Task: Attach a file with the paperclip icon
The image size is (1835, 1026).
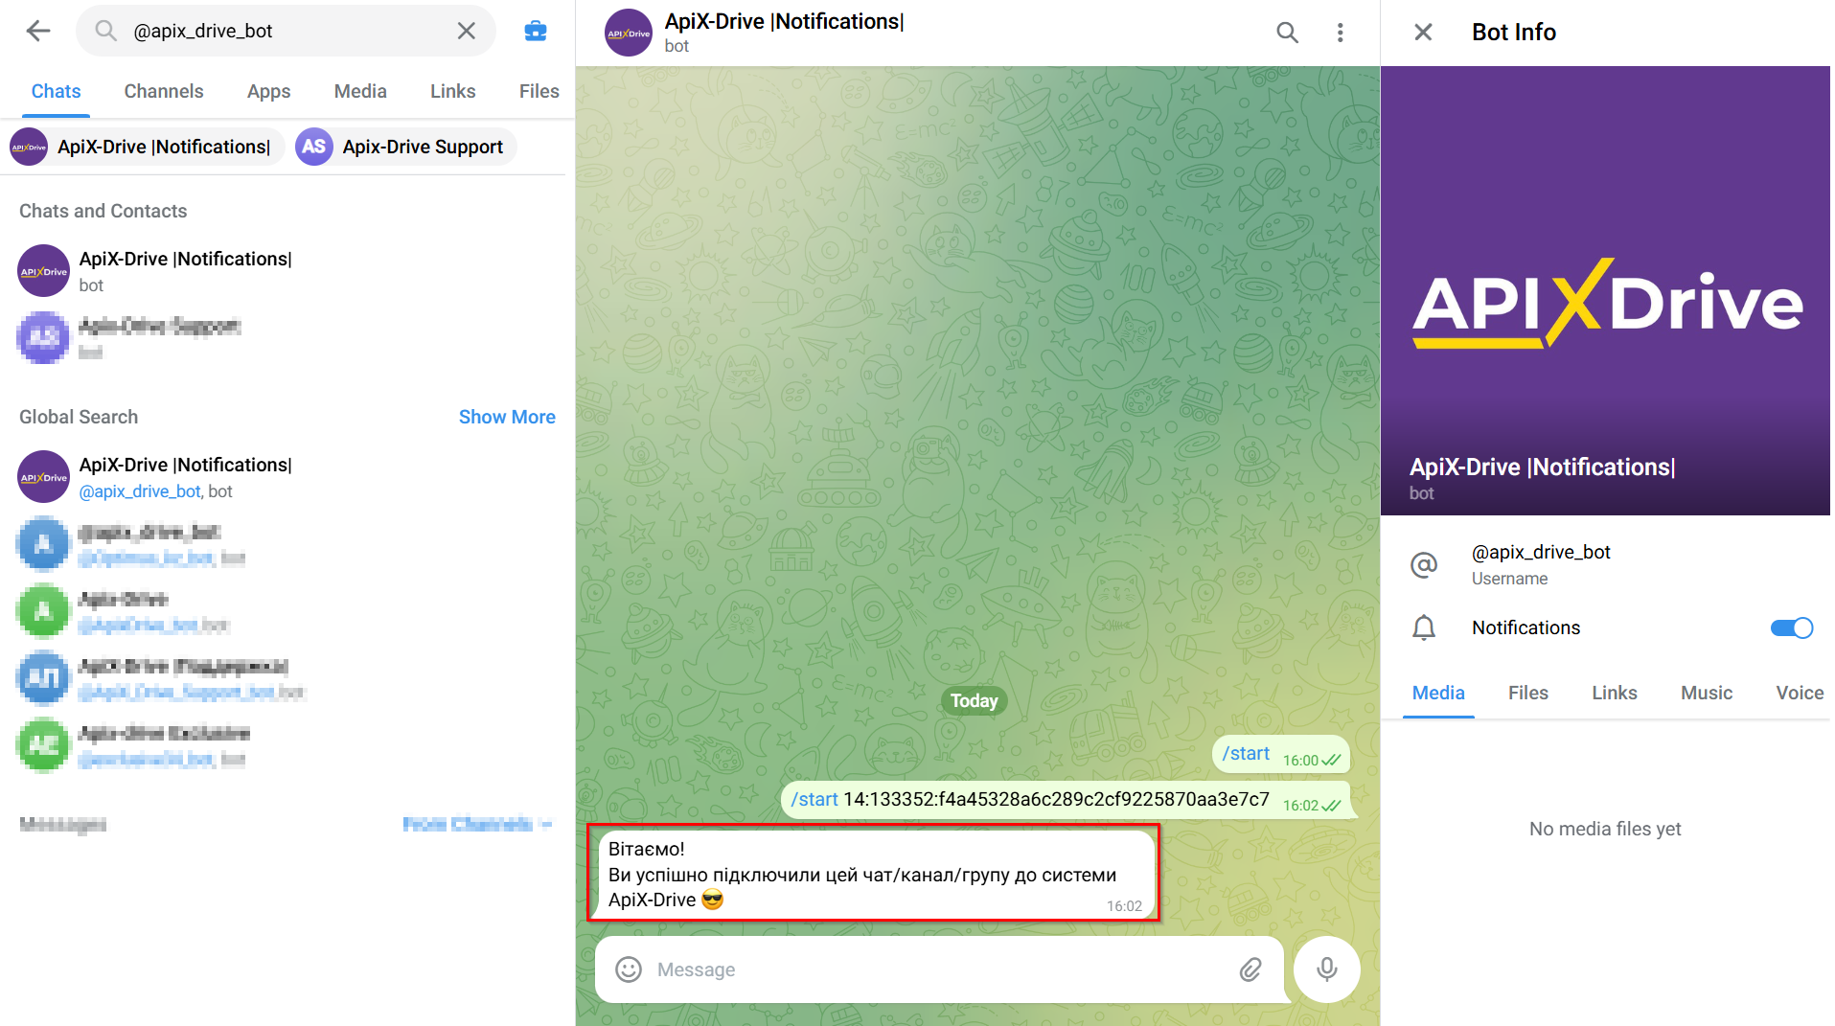Action: [x=1250, y=969]
